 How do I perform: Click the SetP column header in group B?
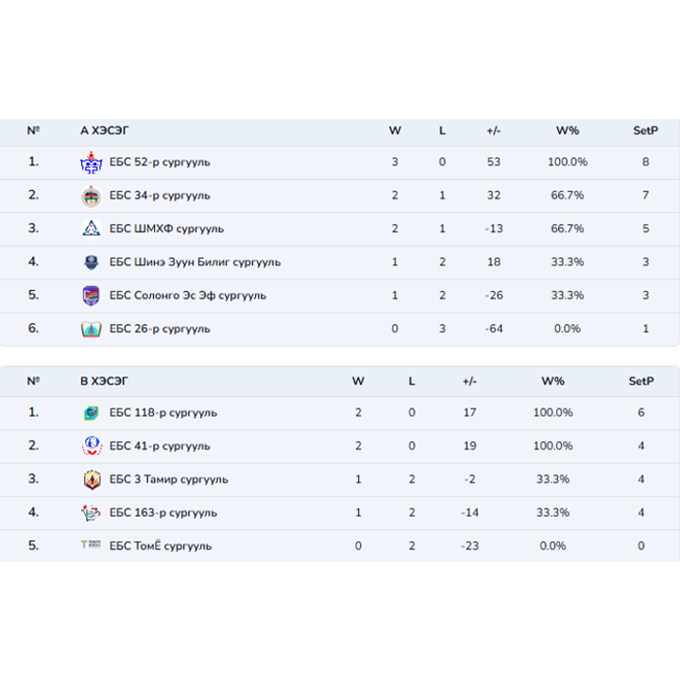coord(641,382)
